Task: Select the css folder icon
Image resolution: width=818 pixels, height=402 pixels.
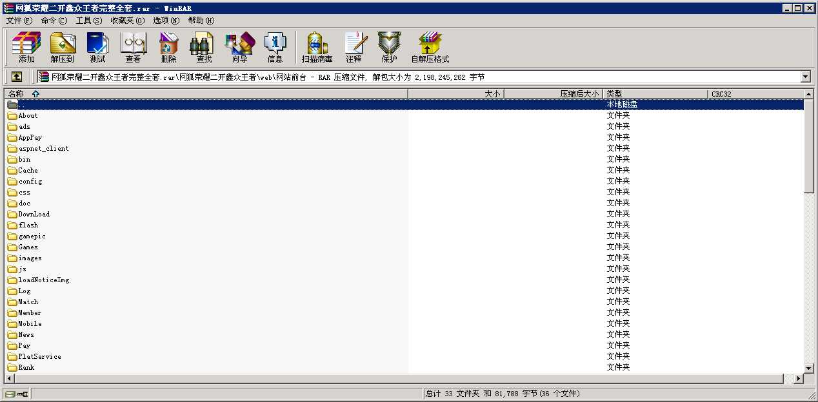Action: [12, 193]
